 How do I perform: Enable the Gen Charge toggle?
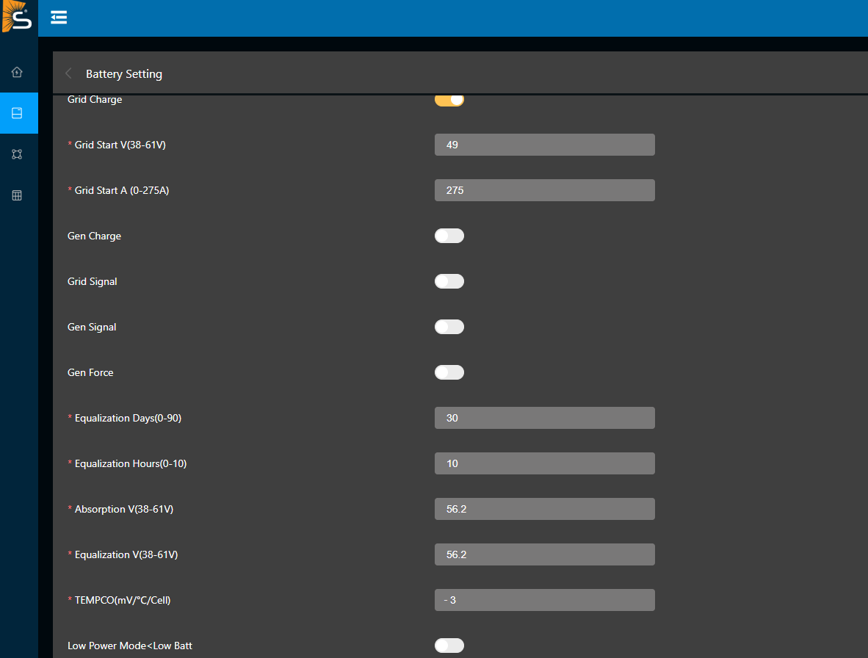449,236
